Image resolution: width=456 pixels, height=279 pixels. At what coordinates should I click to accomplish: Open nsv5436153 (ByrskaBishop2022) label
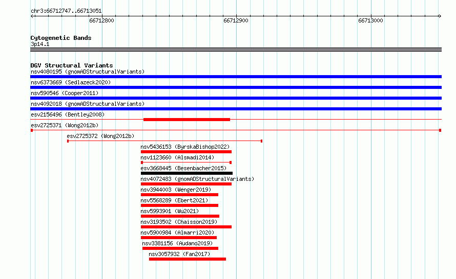coord(185,147)
